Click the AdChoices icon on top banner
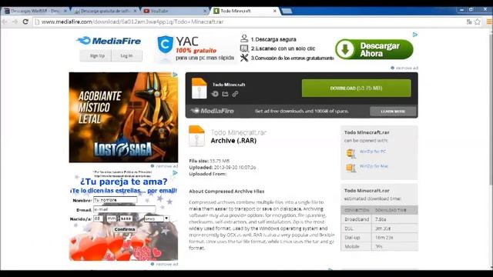Screen dimensions: 493x277 click(x=415, y=35)
